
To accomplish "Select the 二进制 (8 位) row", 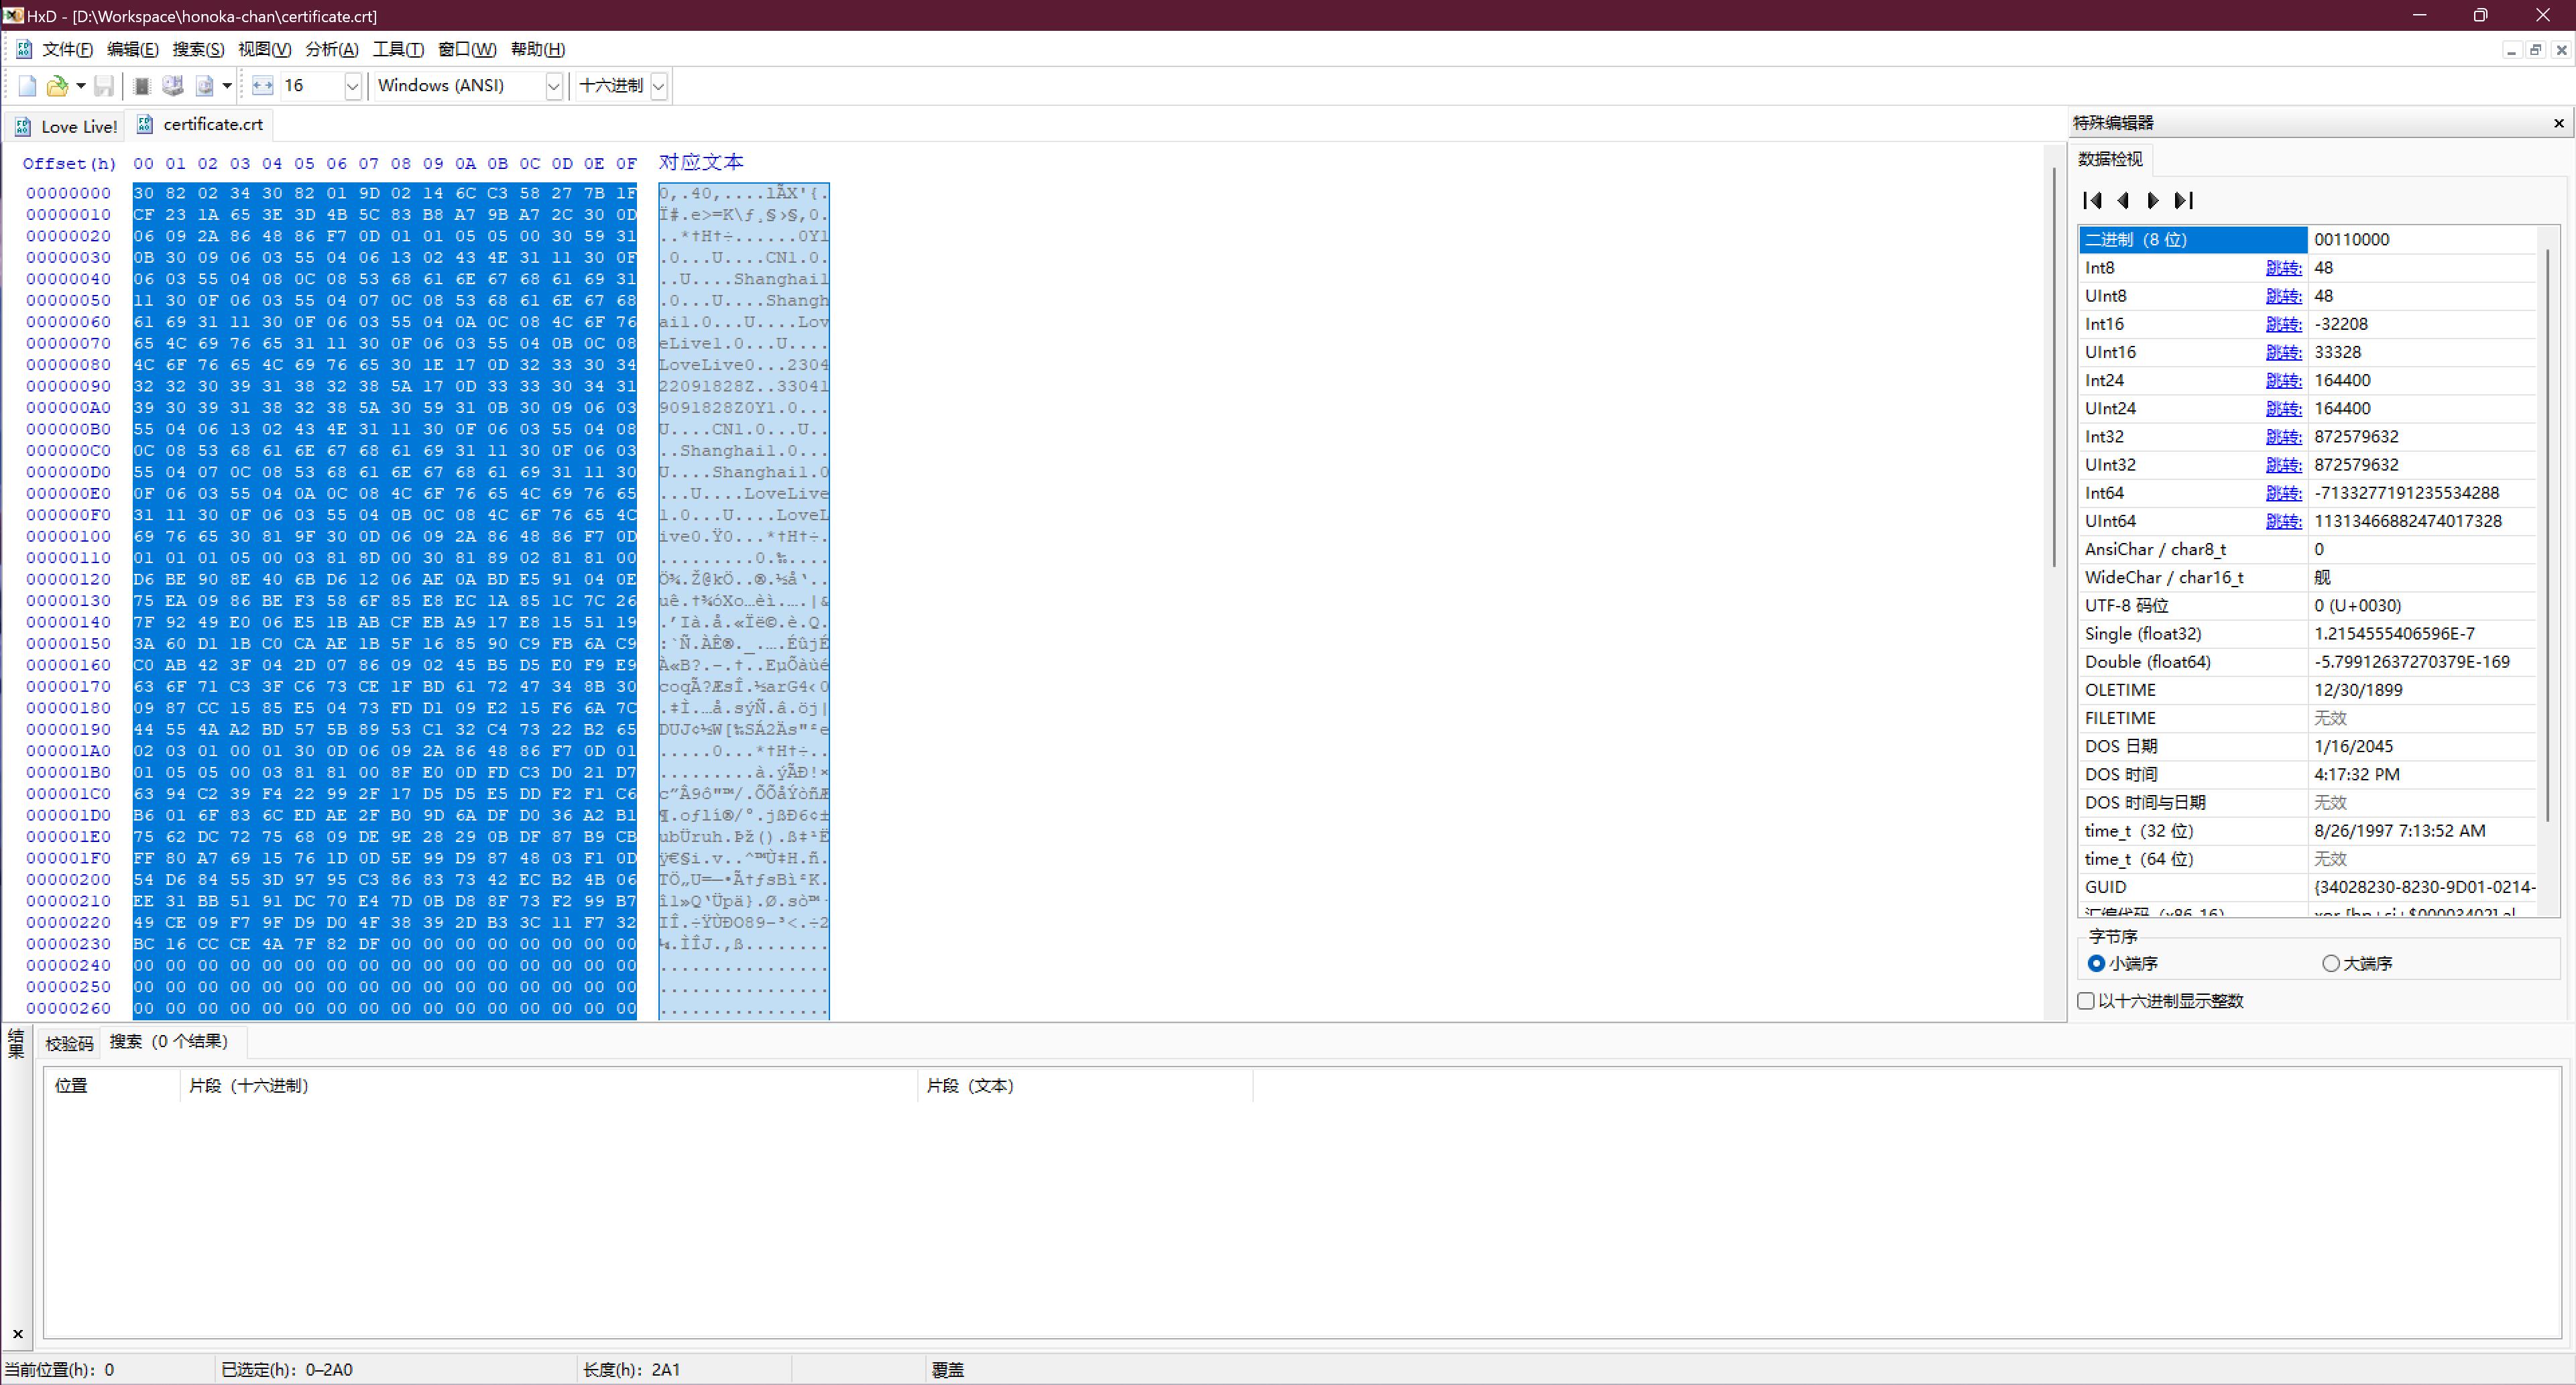I will point(2307,240).
